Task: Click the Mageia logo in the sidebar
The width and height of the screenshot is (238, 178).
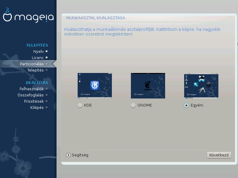Action: point(28,15)
